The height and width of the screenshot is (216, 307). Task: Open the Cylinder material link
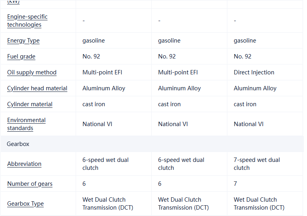pos(30,104)
